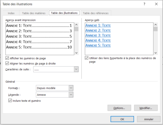Toggle Afficher les numéros de page checkbox

coord(7,58)
